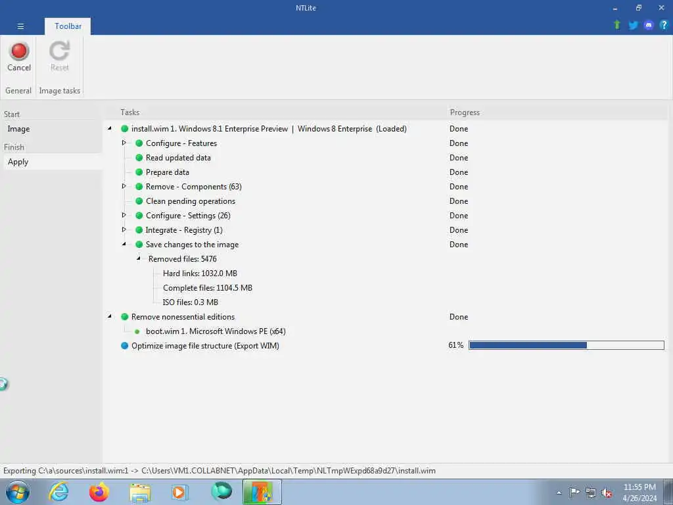
Task: Click the red Cancel button
Action: coord(19,57)
